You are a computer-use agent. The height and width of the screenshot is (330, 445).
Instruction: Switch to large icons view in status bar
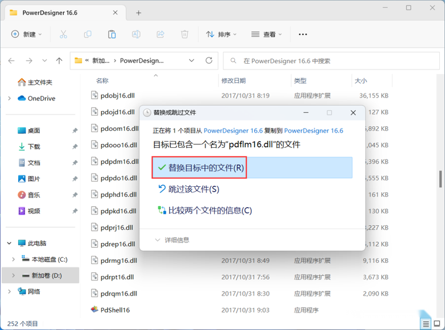coord(437,324)
